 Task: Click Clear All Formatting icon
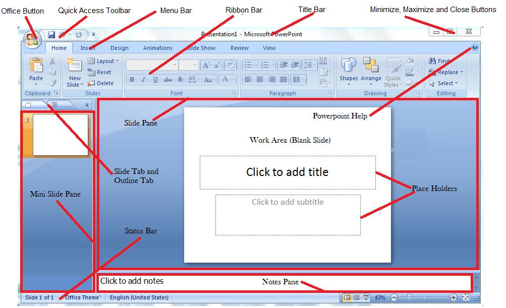click(231, 65)
